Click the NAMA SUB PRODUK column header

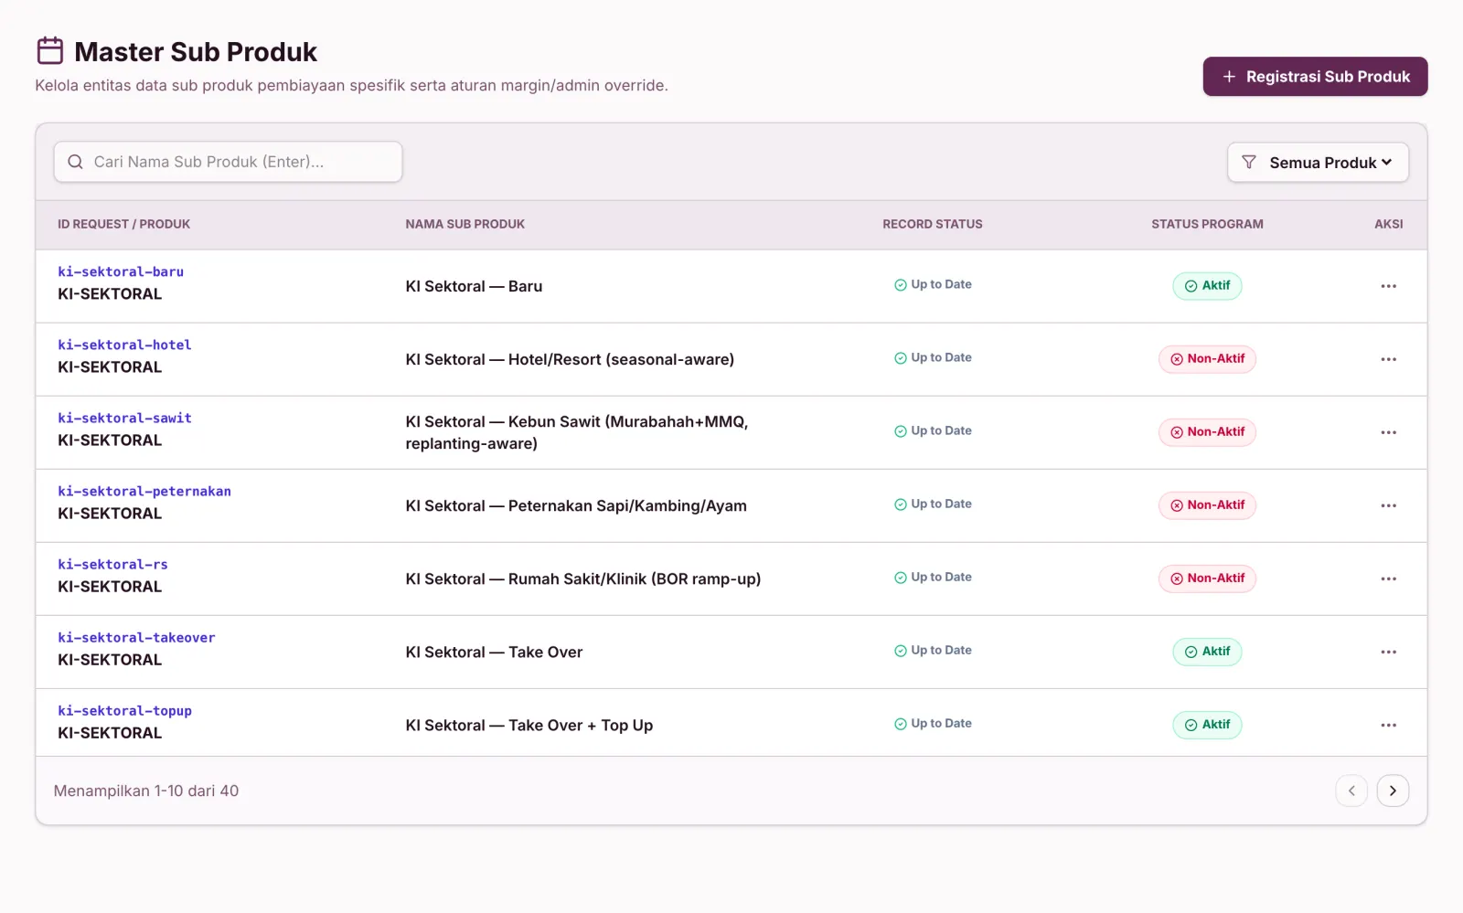pos(465,224)
